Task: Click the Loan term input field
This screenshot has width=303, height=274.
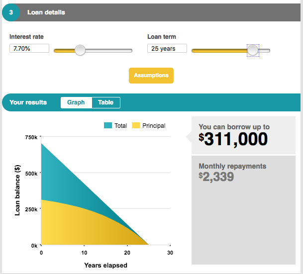Action: pos(167,49)
